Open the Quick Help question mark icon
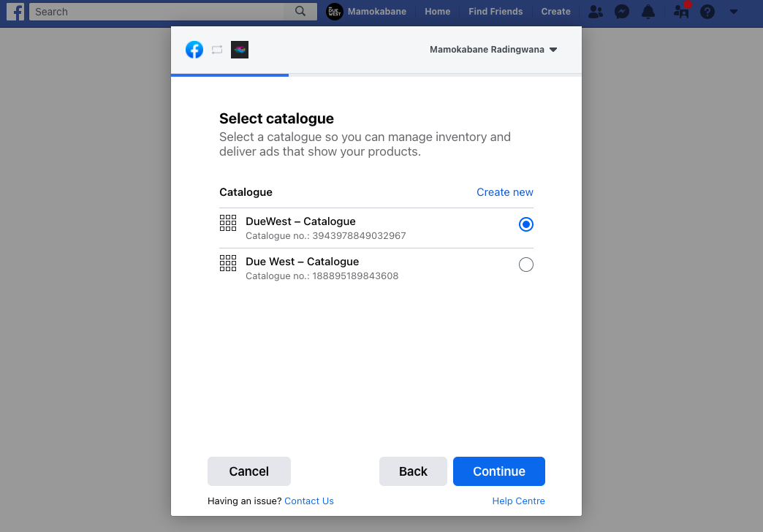The image size is (763, 532). coord(707,12)
